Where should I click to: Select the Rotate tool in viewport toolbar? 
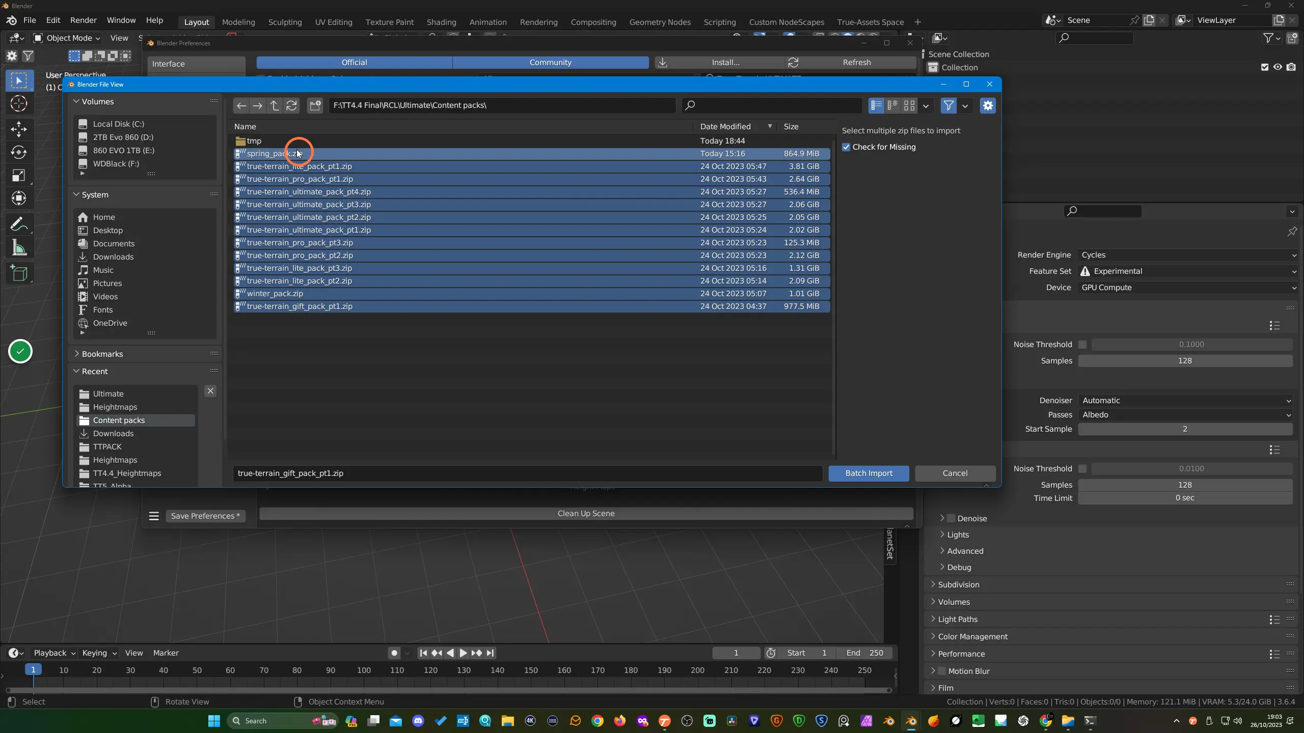click(x=19, y=152)
